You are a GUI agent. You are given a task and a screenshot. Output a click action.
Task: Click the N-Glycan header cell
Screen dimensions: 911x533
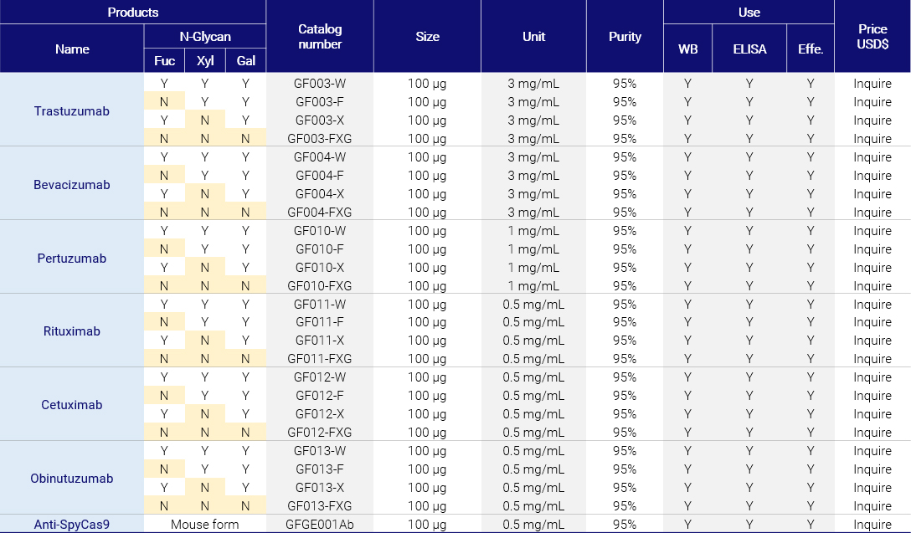[204, 36]
